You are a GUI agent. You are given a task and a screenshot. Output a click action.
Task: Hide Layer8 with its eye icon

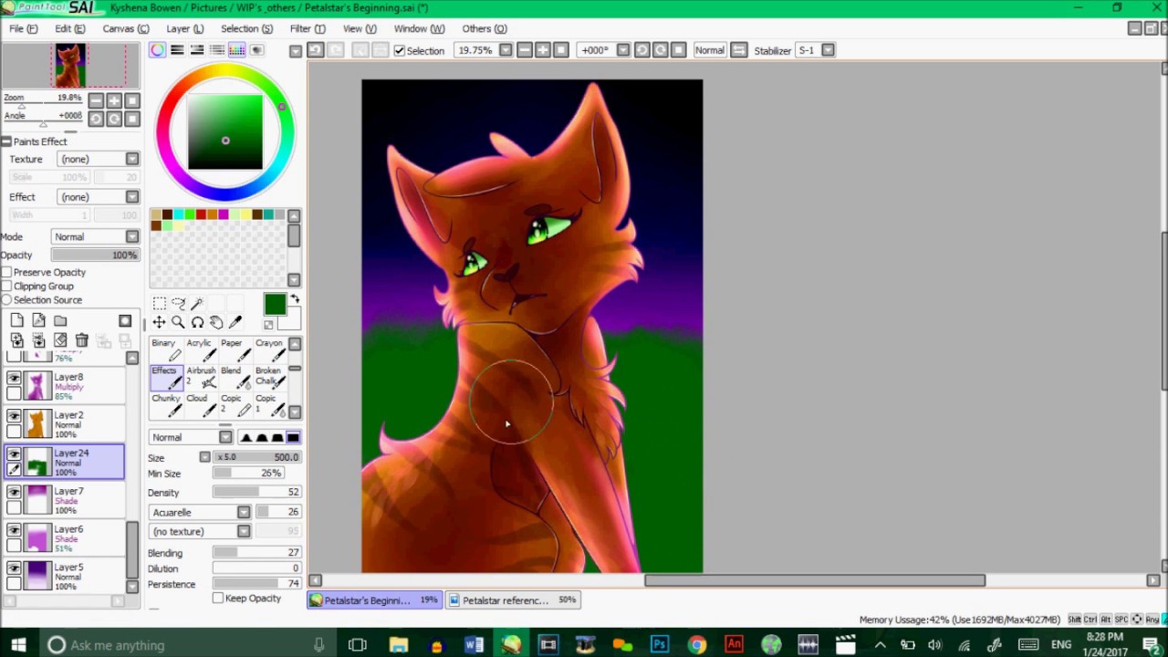click(14, 378)
